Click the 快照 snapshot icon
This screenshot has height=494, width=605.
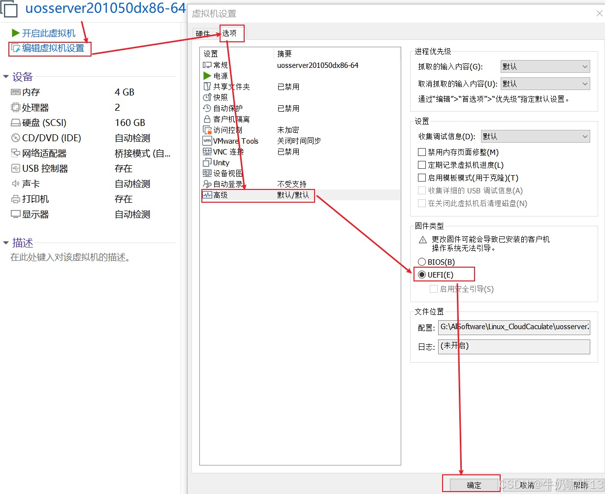coord(207,97)
